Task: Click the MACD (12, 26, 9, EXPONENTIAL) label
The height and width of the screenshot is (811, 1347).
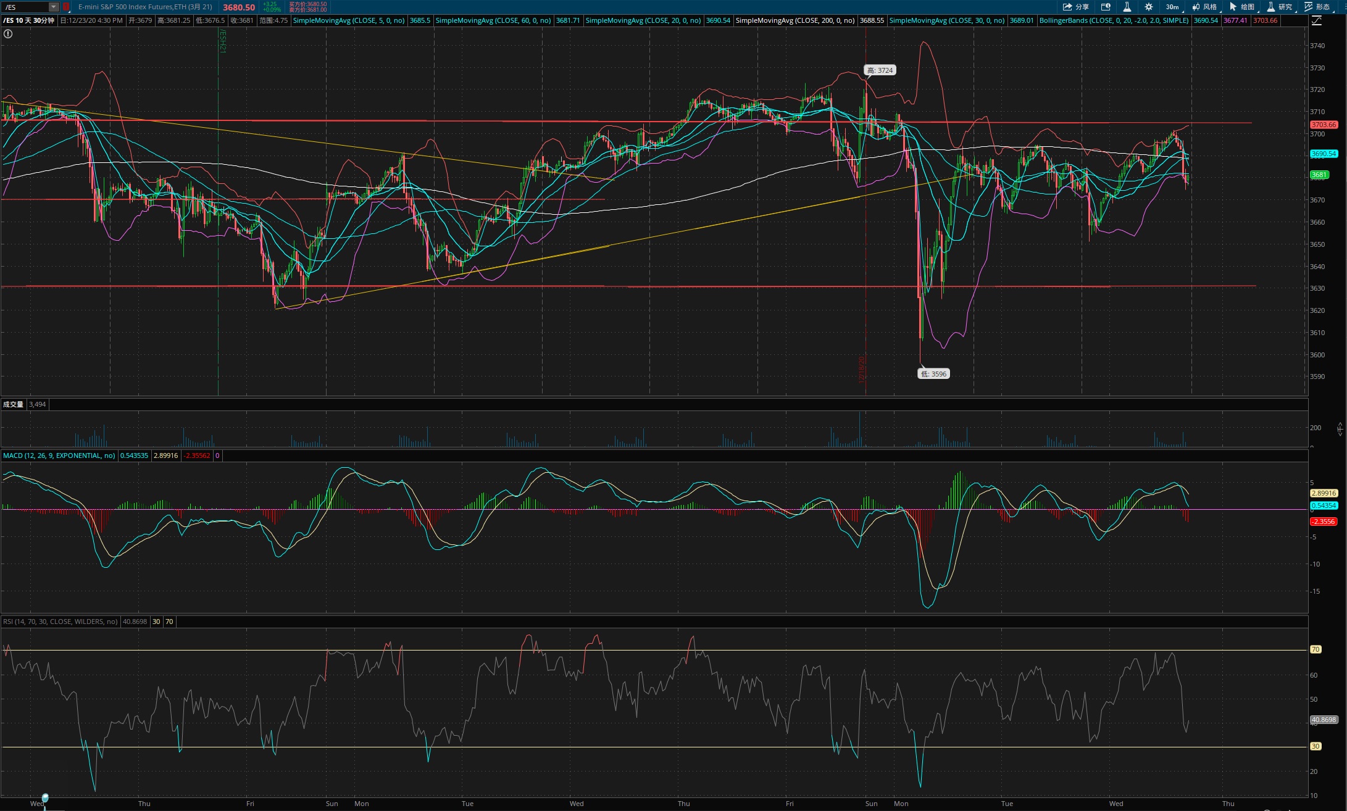Action: (59, 455)
